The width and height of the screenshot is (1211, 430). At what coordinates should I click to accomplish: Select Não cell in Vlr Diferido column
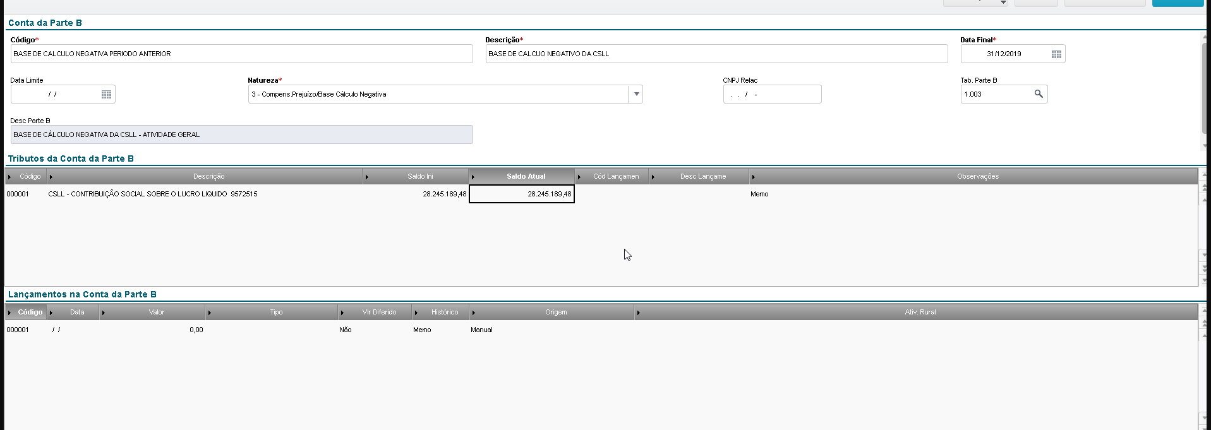[x=346, y=330]
